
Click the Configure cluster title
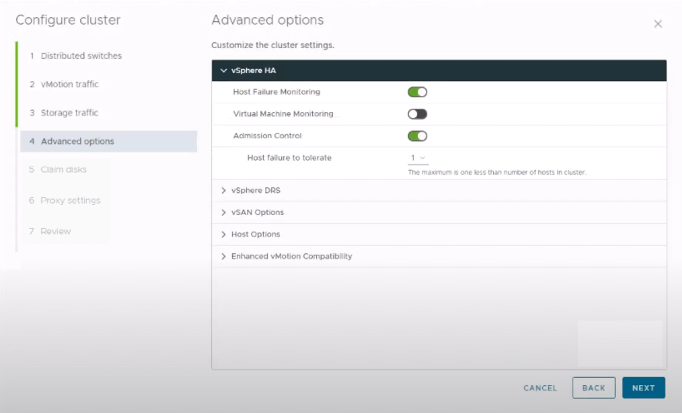(x=68, y=20)
